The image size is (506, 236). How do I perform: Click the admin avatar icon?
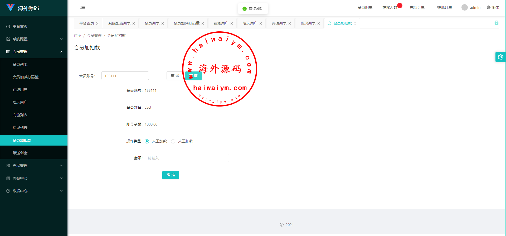coord(464,7)
